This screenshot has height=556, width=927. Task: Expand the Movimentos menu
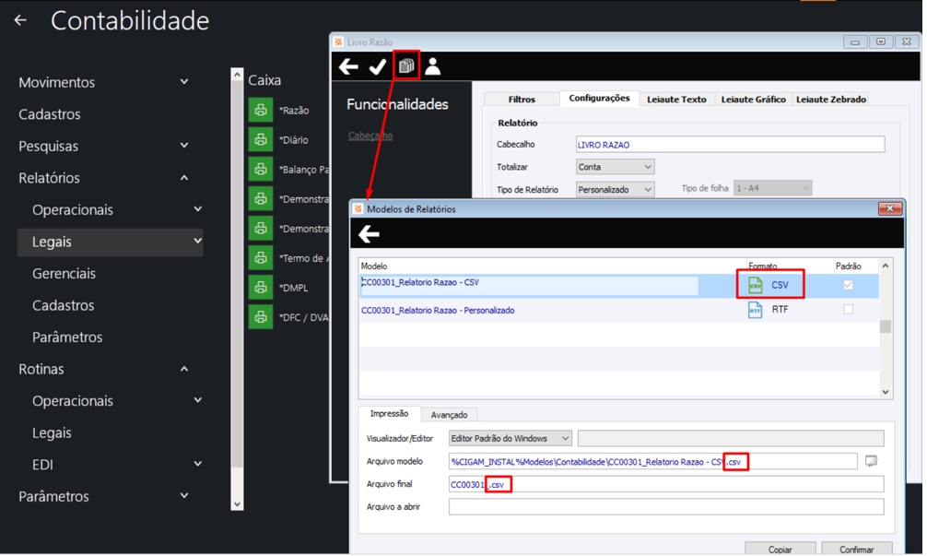[x=184, y=82]
